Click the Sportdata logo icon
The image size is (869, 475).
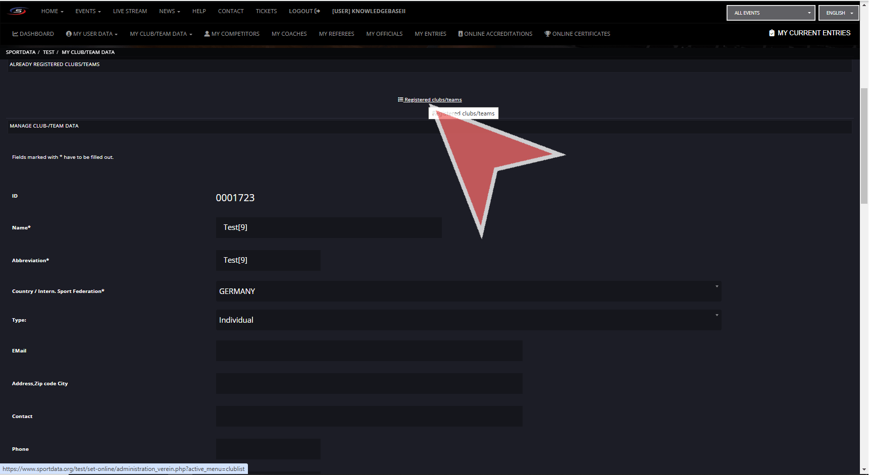point(18,11)
